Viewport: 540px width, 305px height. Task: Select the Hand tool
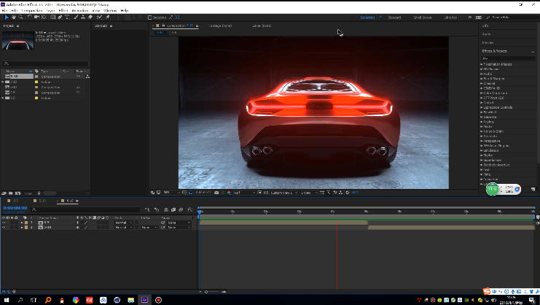click(x=12, y=17)
